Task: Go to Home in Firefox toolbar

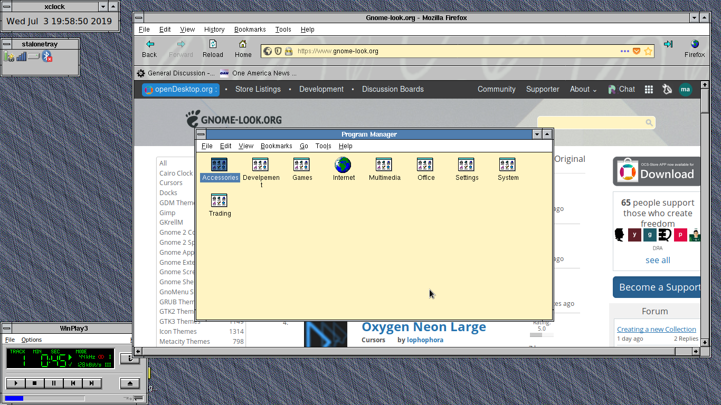Action: [x=243, y=49]
